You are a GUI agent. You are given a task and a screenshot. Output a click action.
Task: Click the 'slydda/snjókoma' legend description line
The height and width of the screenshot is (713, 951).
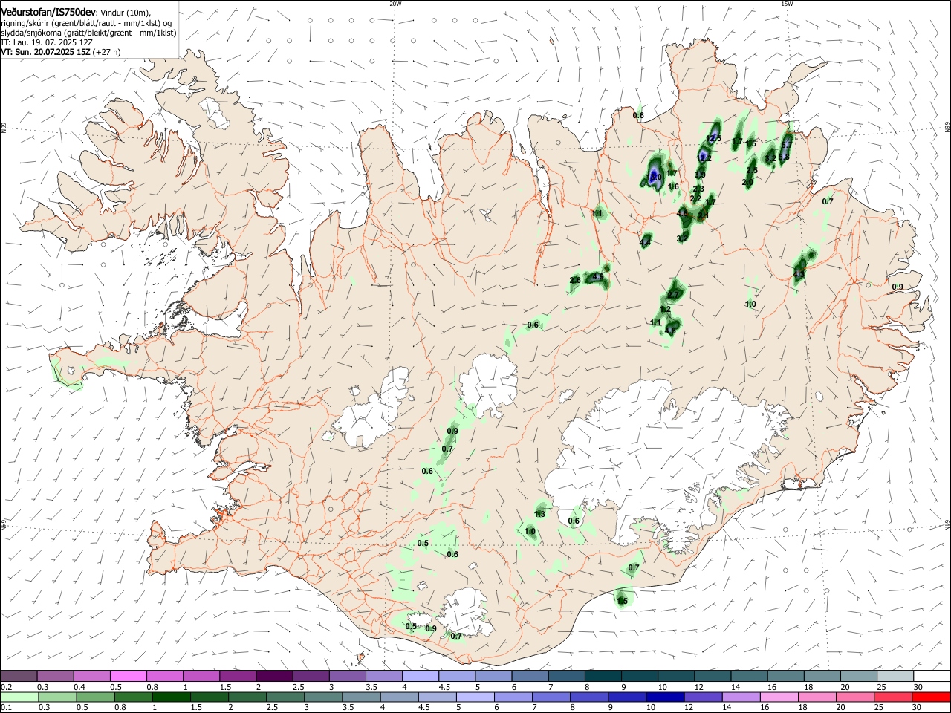(x=88, y=33)
